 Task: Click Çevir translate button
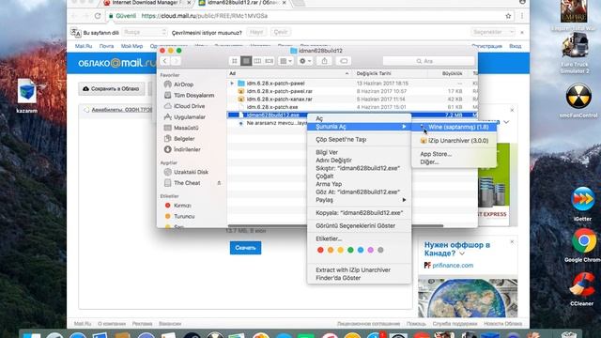(x=281, y=32)
